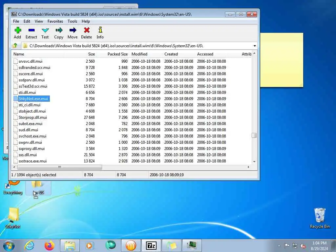Viewport: 336px width, 252px height.
Task: Open the Edit menu
Action: point(27,21)
